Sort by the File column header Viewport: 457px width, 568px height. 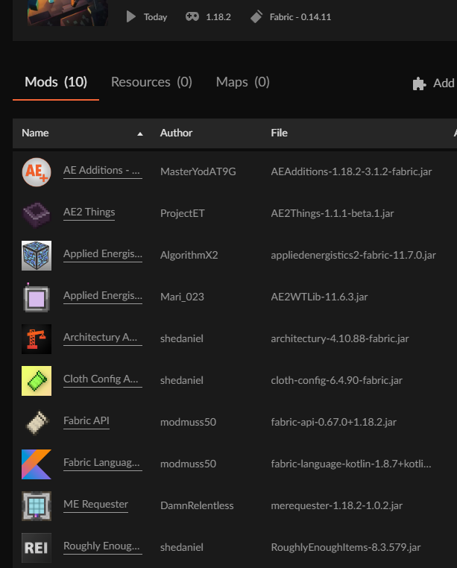(x=279, y=133)
